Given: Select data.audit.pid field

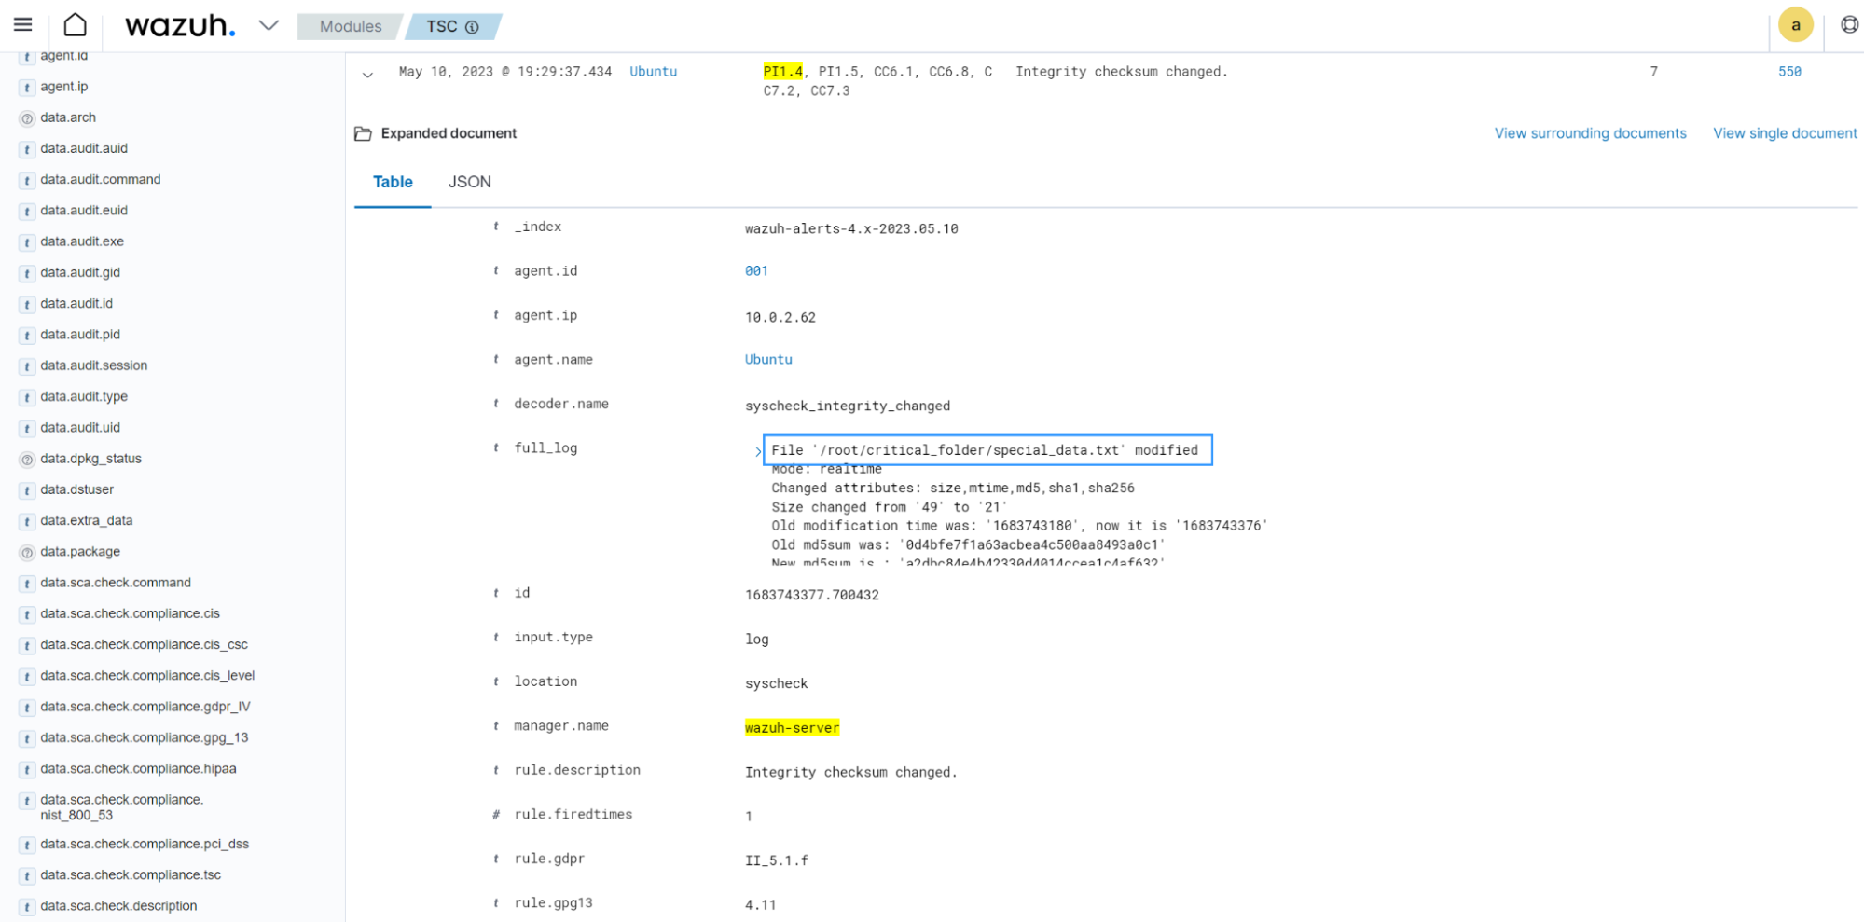Looking at the screenshot, I should coord(80,334).
